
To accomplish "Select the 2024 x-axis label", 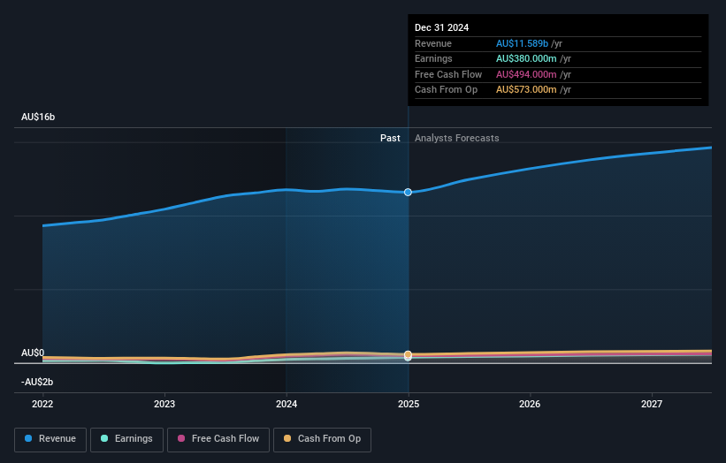I will tap(287, 405).
